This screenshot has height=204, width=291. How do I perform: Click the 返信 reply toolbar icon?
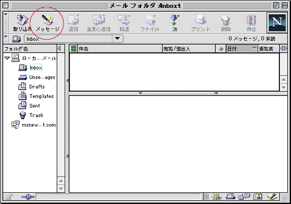[73, 20]
